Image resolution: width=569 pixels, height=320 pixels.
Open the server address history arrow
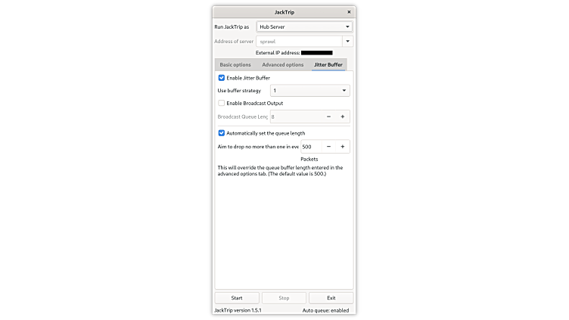pyautogui.click(x=347, y=42)
